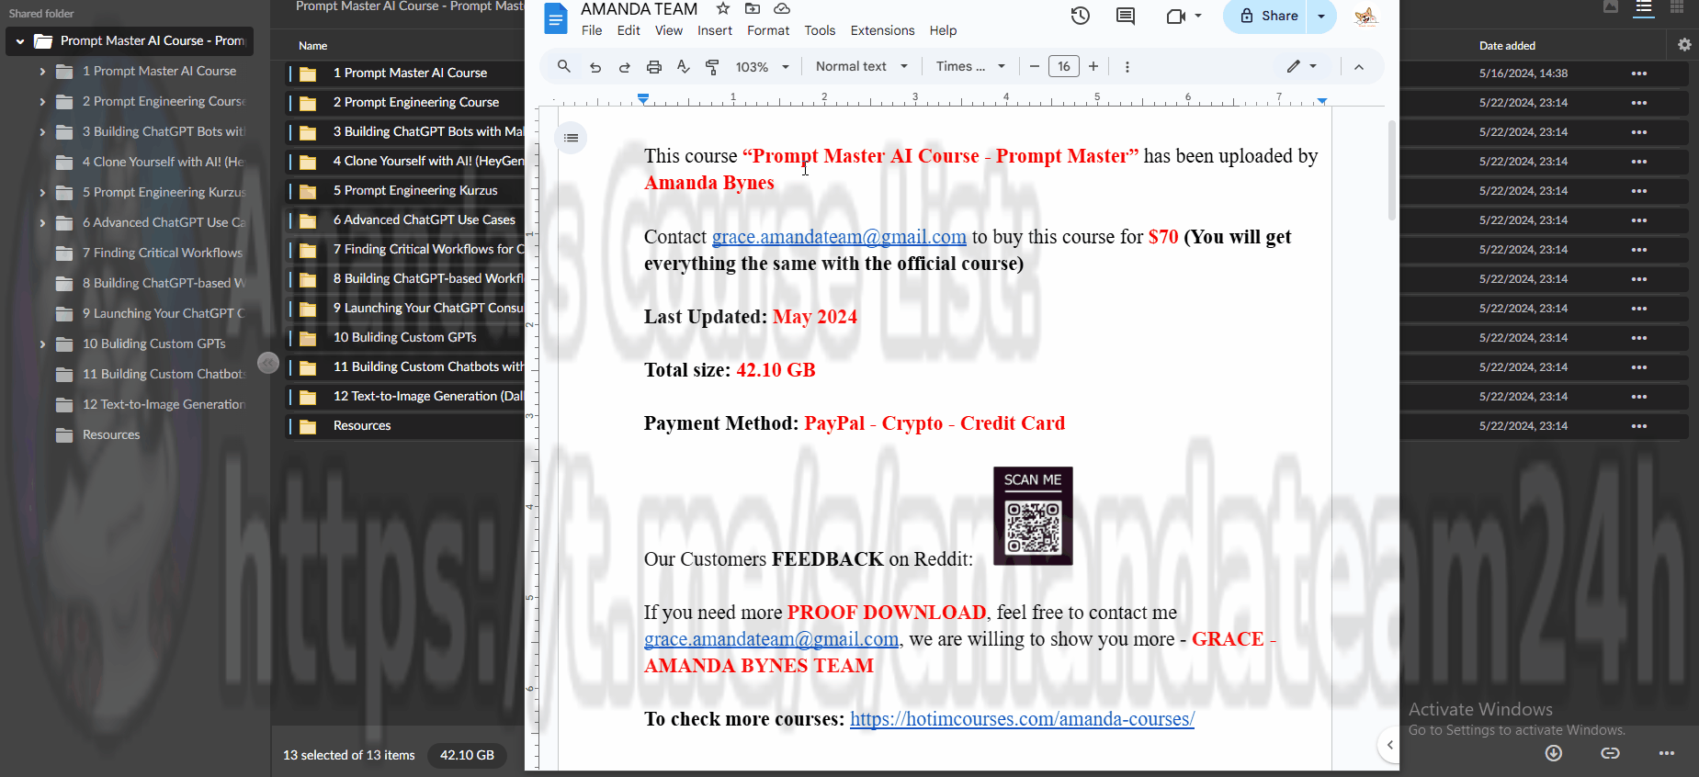This screenshot has width=1699, height=777.
Task: Click the document vertical scrollbar
Action: click(1391, 170)
